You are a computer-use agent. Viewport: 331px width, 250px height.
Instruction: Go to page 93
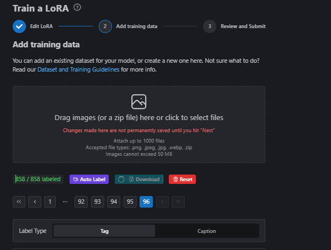coord(97,202)
